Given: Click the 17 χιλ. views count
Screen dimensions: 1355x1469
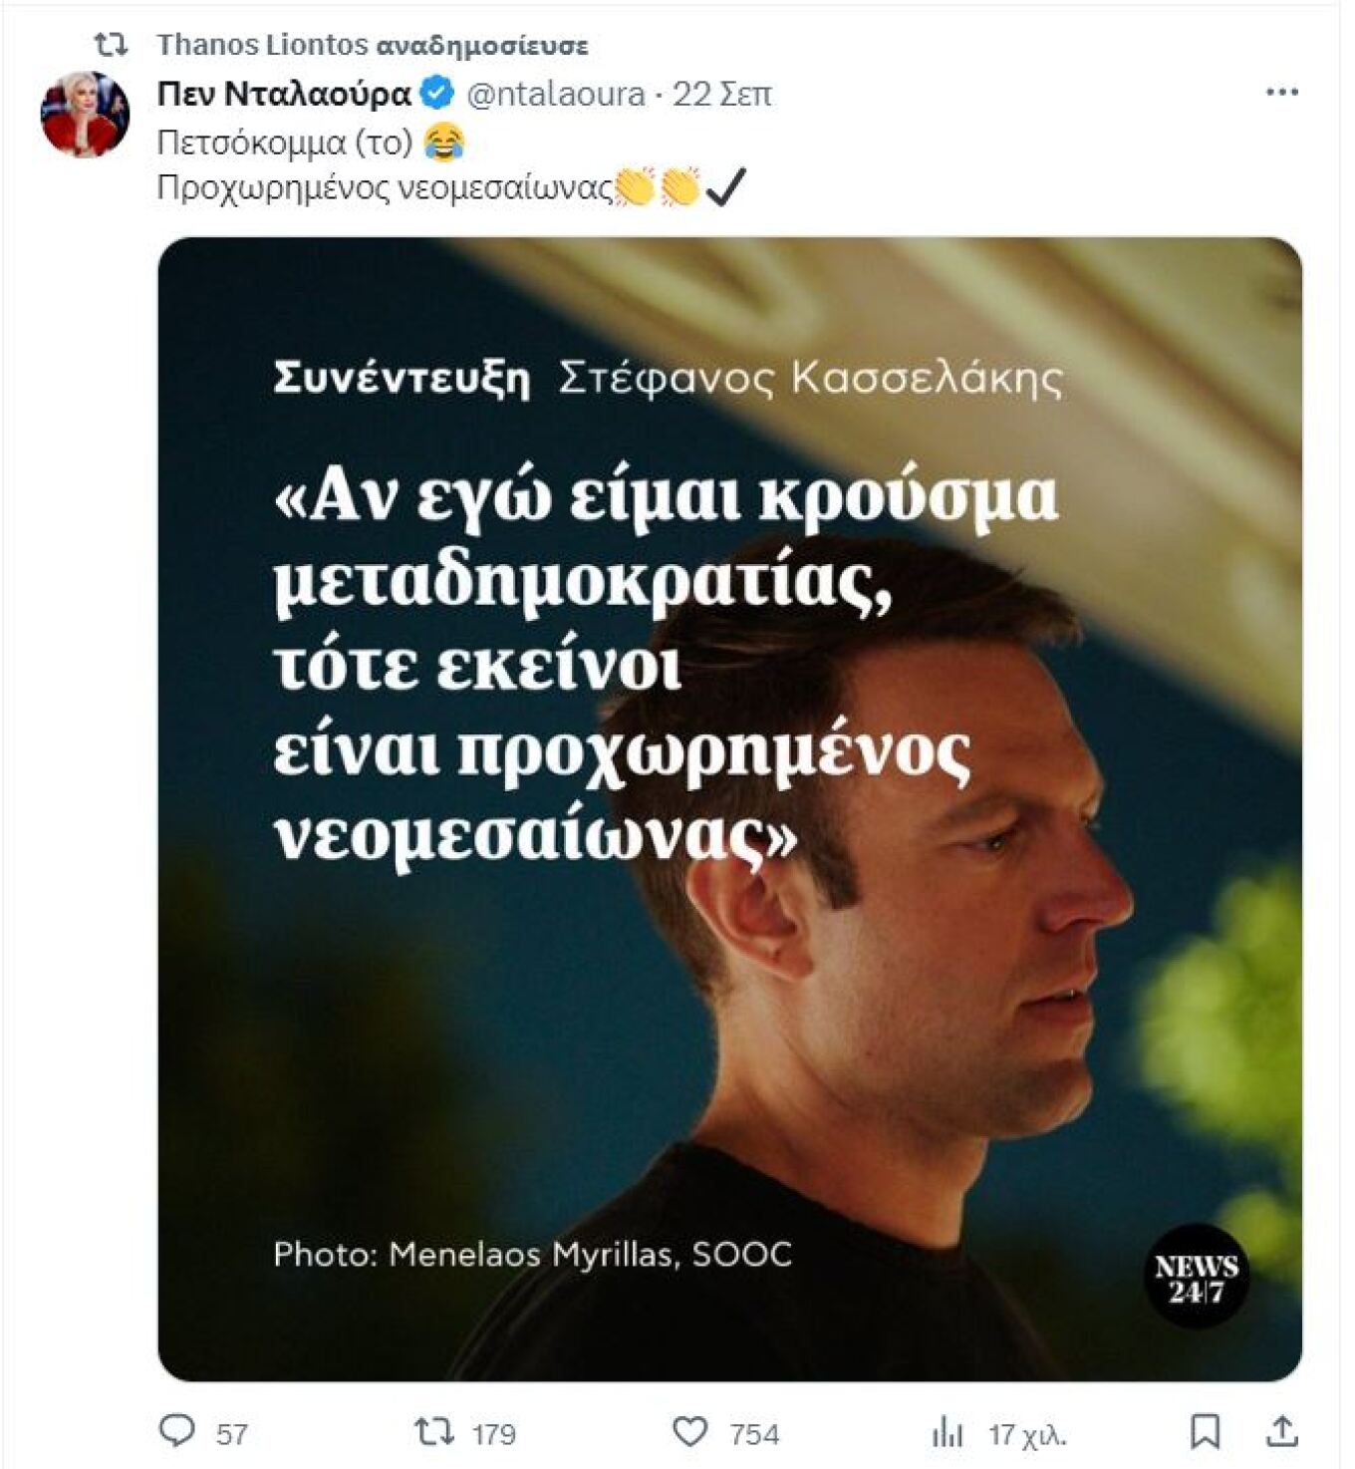Looking at the screenshot, I should tap(1027, 1435).
